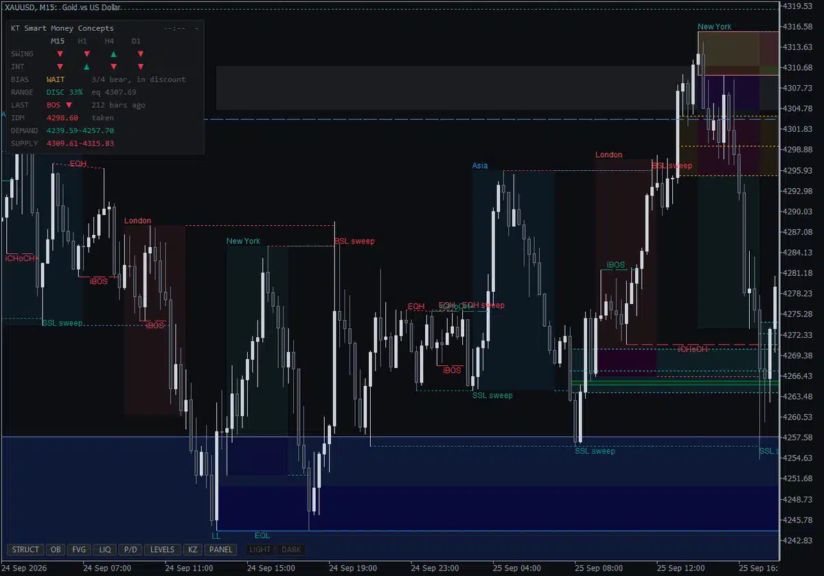Click the EQL equal lows label

[262, 535]
